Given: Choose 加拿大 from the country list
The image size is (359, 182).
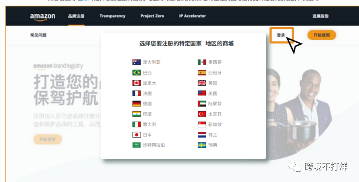Looking at the screenshot, I should point(150,83).
